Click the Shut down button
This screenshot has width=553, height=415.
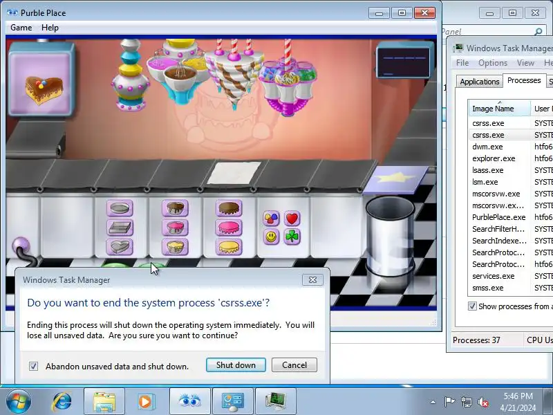236,365
